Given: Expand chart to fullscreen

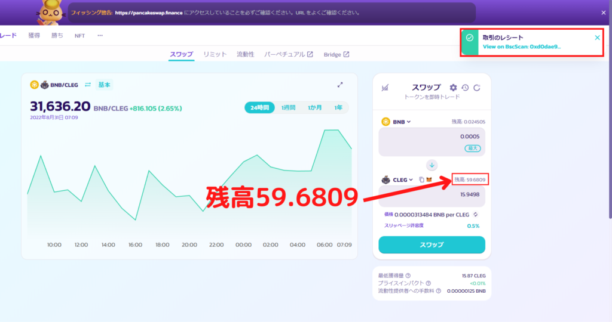Looking at the screenshot, I should click(340, 85).
